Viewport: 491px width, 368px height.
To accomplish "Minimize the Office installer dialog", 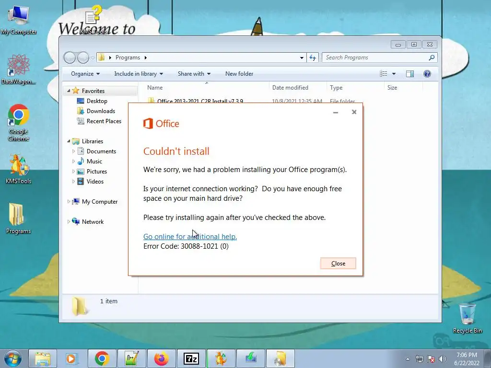I will pyautogui.click(x=335, y=112).
